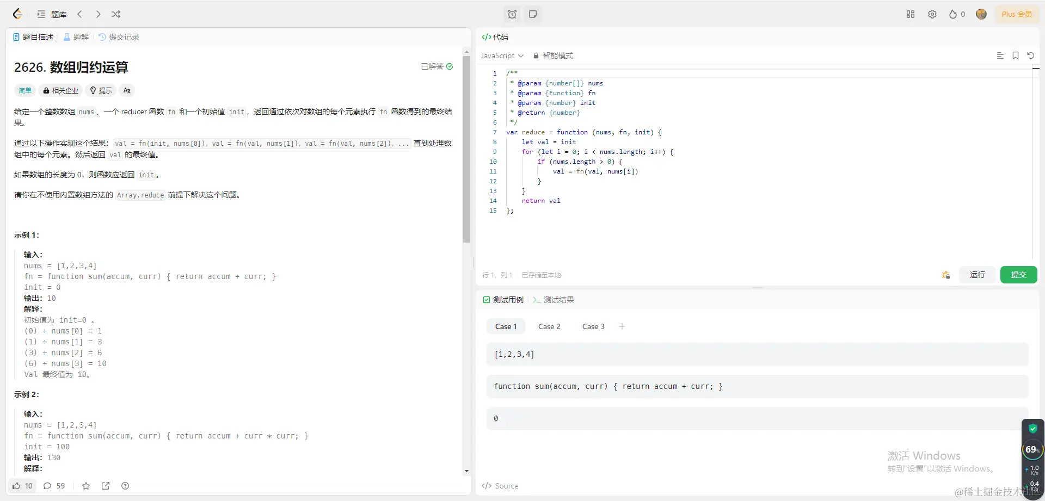Click the Plus 会员 button
The width and height of the screenshot is (1045, 501).
1017,14
